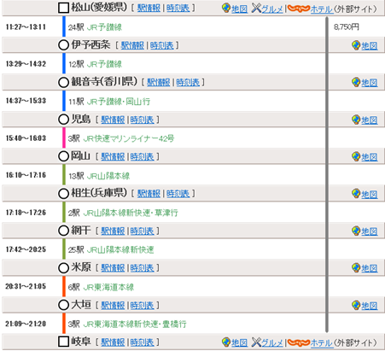Open 地図 link for 網干
The image size is (385, 351).
370,231
